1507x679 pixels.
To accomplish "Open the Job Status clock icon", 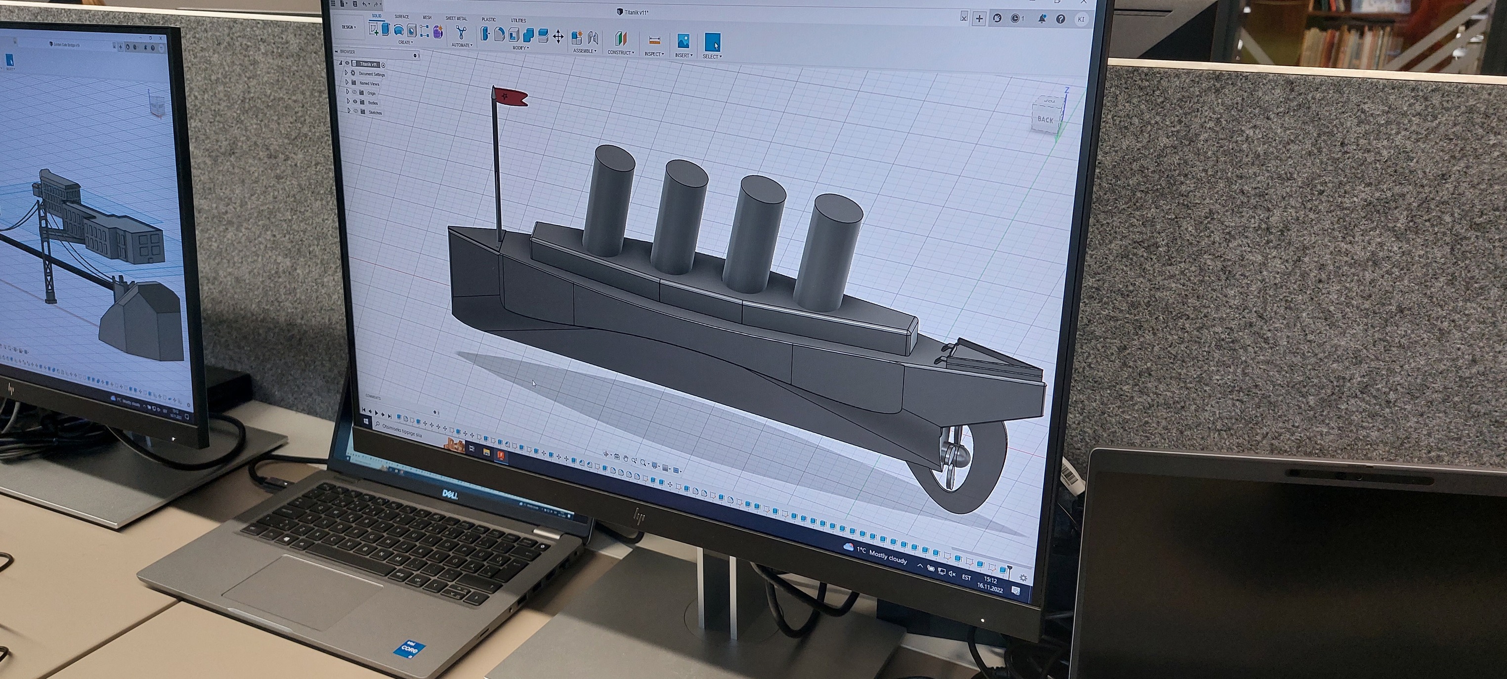I will click(1016, 19).
